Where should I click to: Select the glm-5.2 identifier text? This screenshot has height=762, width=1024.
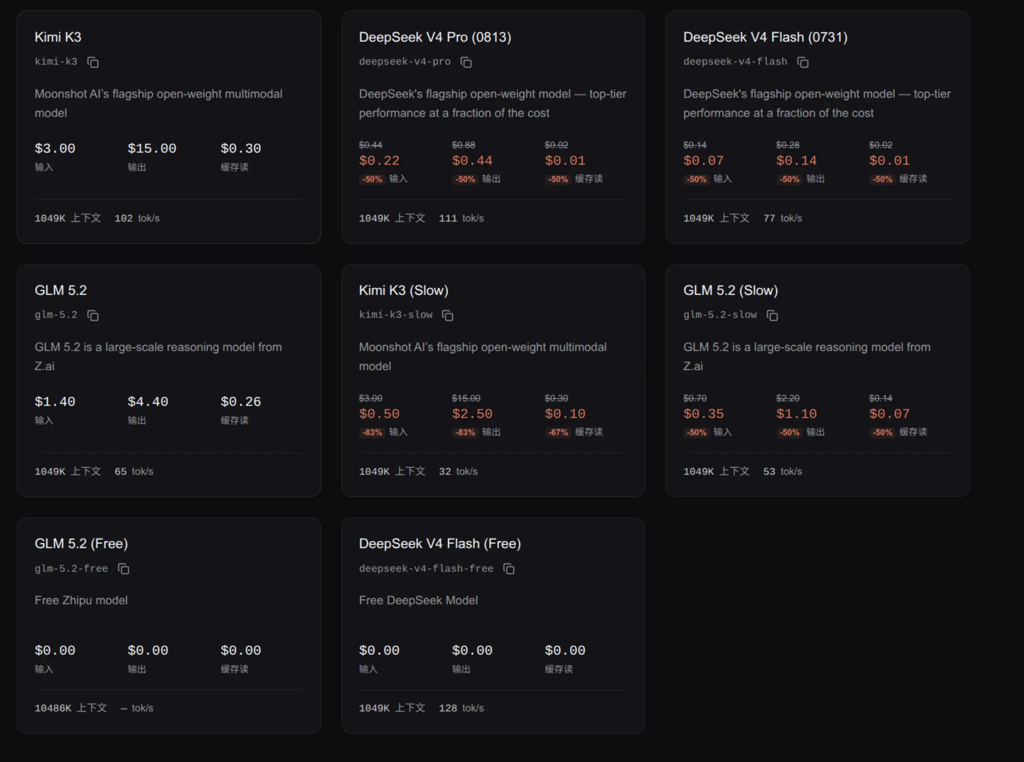click(56, 315)
